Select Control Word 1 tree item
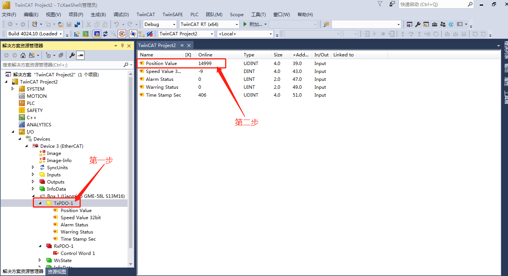 [78, 253]
